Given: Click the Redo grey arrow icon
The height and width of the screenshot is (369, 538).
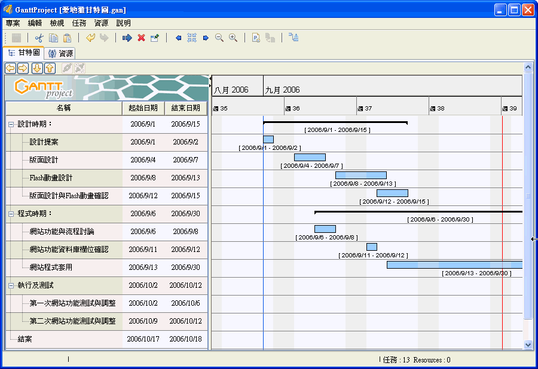Looking at the screenshot, I should pyautogui.click(x=104, y=38).
